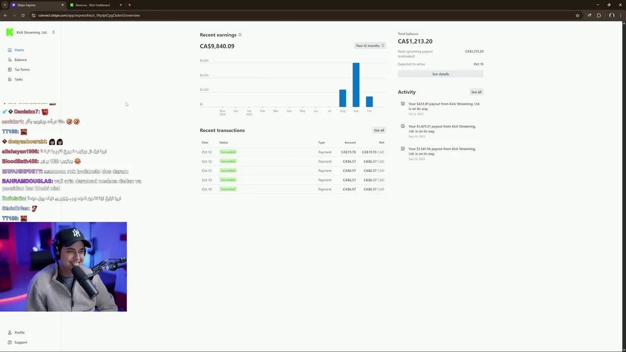Open a new browser tab
Viewport: 626px width, 352px height.
130,5
